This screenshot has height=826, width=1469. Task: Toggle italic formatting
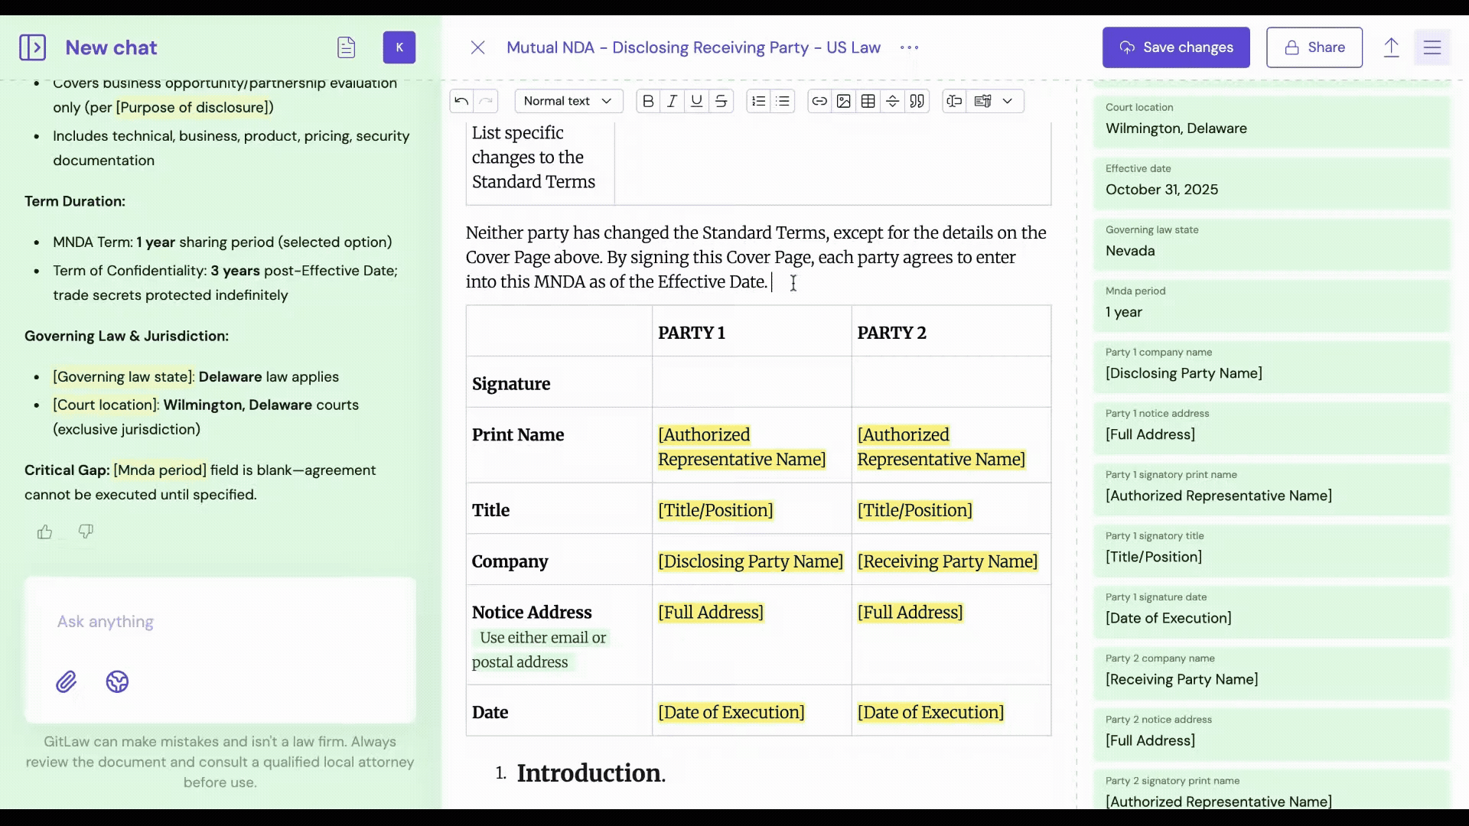(x=673, y=101)
